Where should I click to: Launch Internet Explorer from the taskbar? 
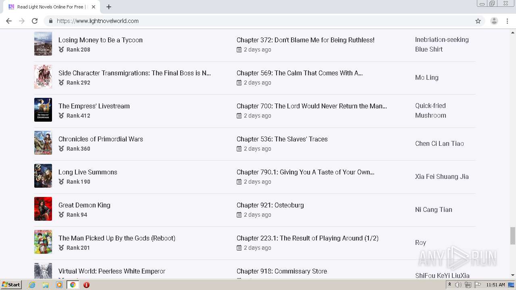pyautogui.click(x=32, y=285)
